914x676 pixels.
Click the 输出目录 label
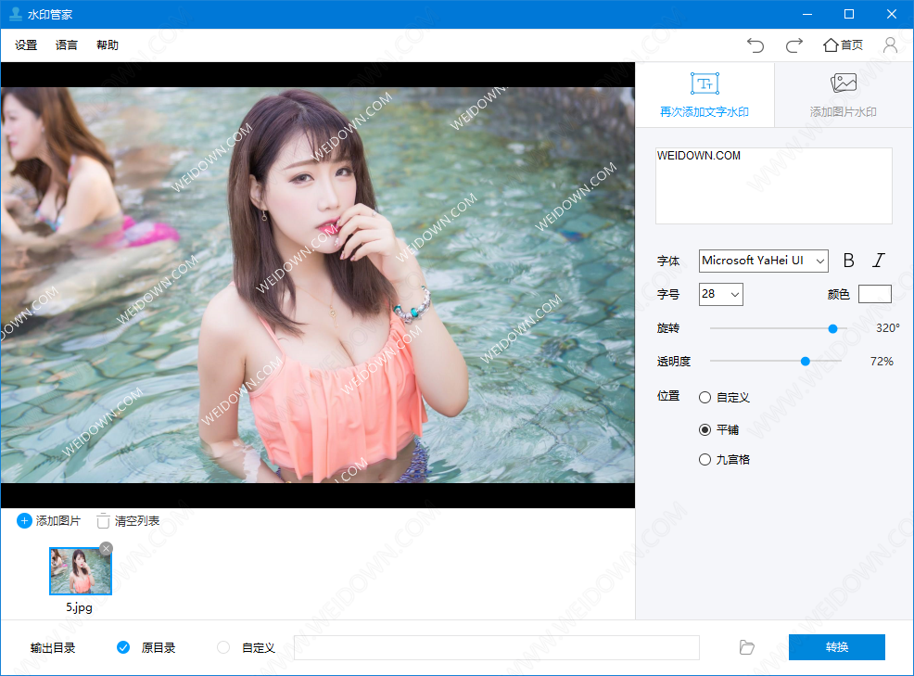(x=53, y=647)
